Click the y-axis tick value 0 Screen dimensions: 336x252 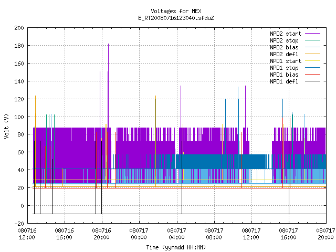tap(22, 206)
